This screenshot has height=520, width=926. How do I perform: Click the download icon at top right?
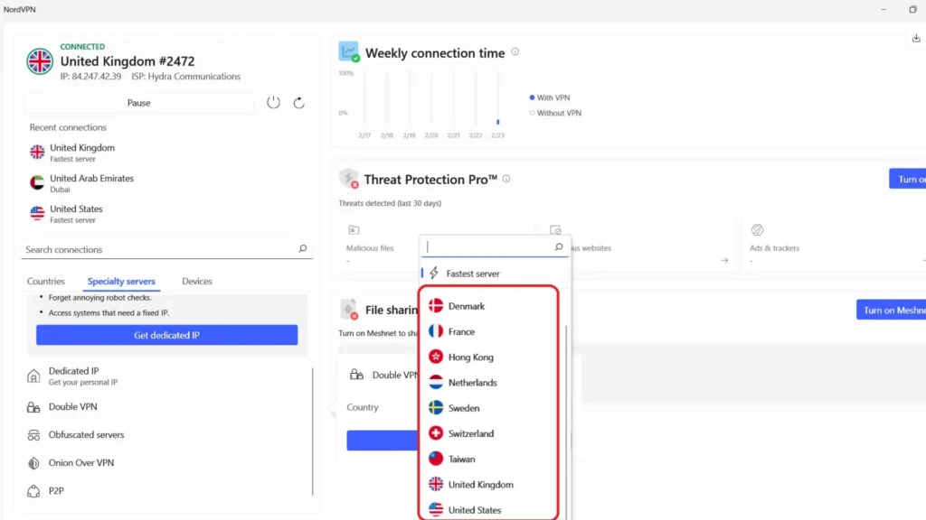coord(916,38)
